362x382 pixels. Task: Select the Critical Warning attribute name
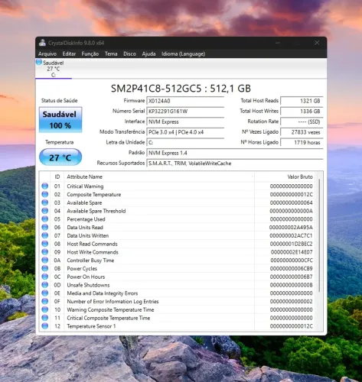click(x=85, y=186)
